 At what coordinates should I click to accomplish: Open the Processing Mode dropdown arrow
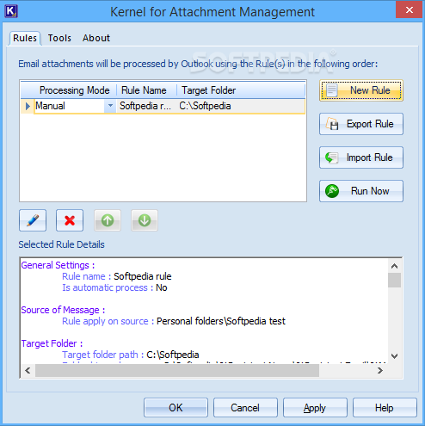click(110, 106)
